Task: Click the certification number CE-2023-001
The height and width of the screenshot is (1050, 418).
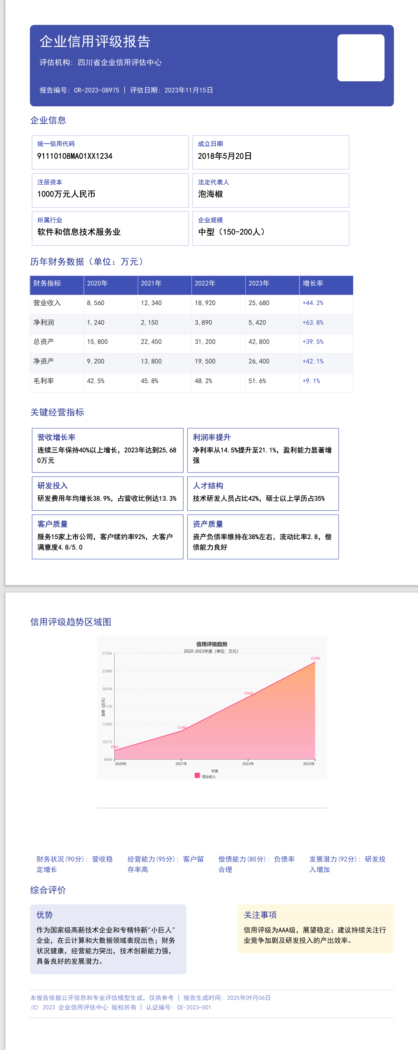Action: click(x=194, y=1007)
